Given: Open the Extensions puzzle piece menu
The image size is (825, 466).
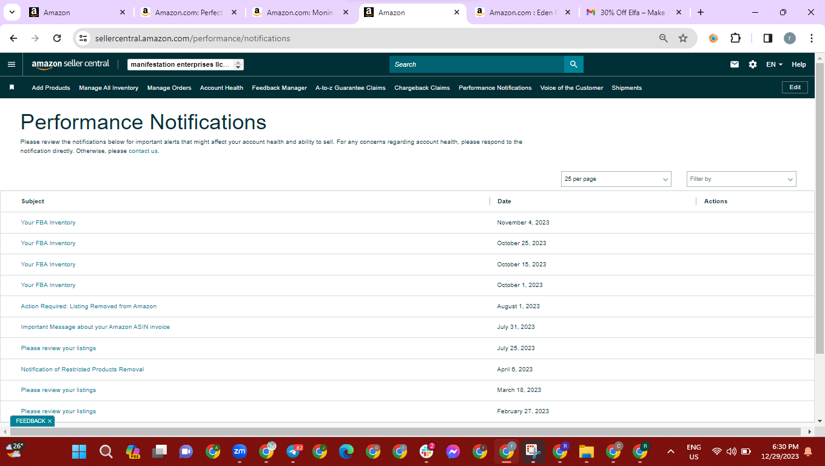Looking at the screenshot, I should pos(735,38).
